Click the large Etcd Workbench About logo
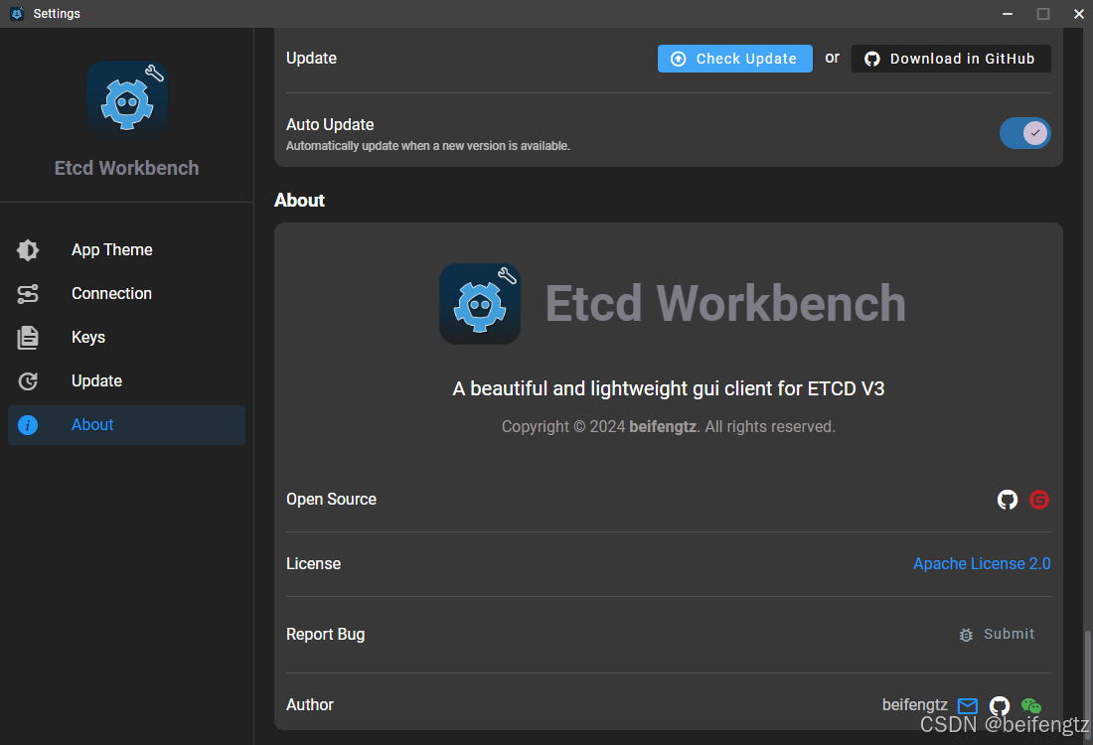Viewport: 1093px width, 745px height. (x=480, y=304)
